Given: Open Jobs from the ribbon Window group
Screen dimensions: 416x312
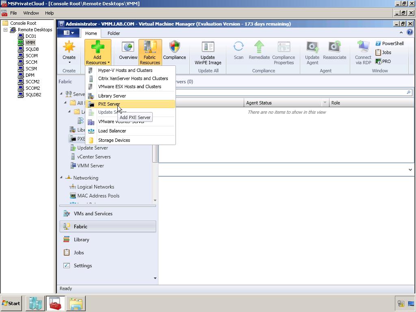Looking at the screenshot, I should pyautogui.click(x=383, y=52).
